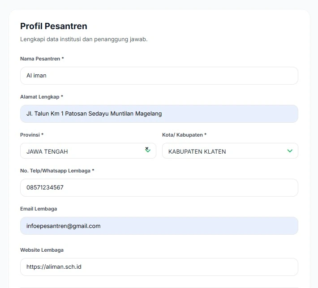The width and height of the screenshot is (318, 288).
Task: Click the "Lengkapi data institusi" subtitle text
Action: tap(84, 39)
